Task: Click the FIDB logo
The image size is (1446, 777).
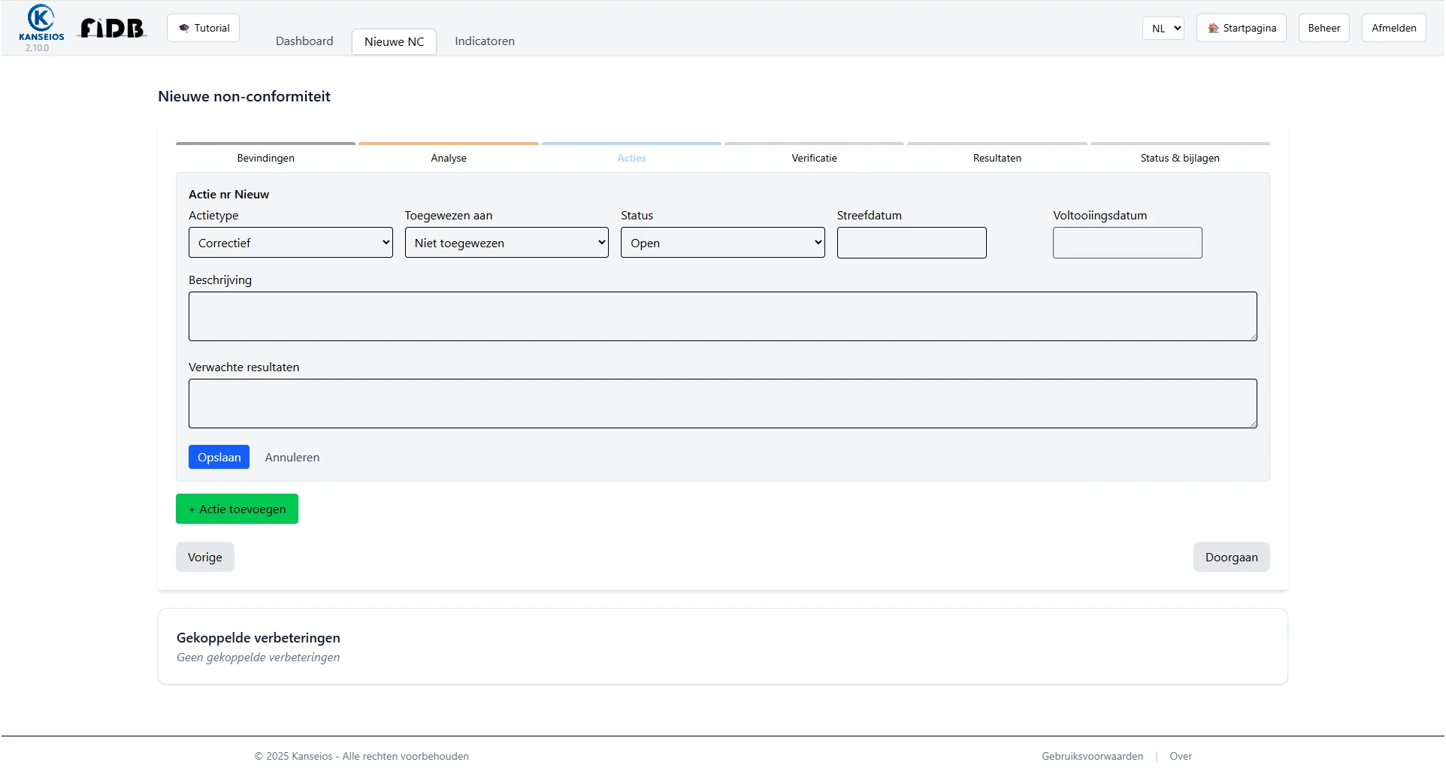Action: [113, 29]
